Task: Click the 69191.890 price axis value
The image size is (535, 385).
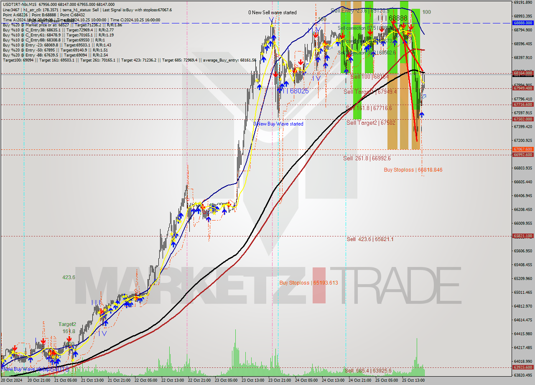Action: click(x=523, y=3)
